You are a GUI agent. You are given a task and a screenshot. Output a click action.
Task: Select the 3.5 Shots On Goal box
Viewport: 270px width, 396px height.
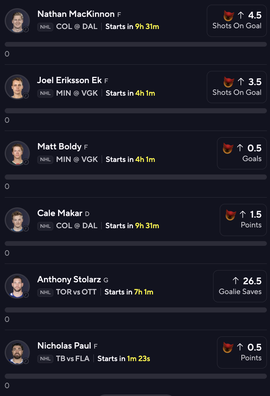pyautogui.click(x=237, y=87)
